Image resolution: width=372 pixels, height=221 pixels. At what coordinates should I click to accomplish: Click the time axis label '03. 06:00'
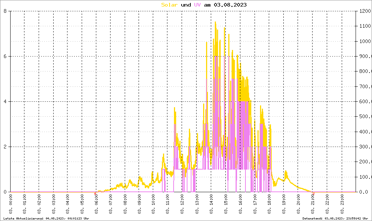coord(96,204)
